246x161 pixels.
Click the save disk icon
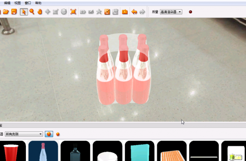tap(14, 12)
